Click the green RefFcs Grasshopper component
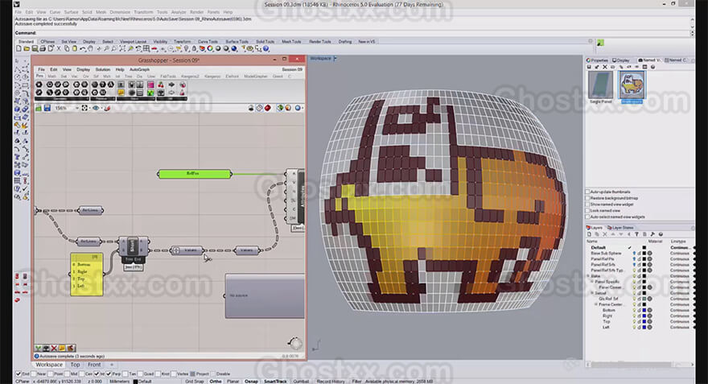 tap(195, 173)
